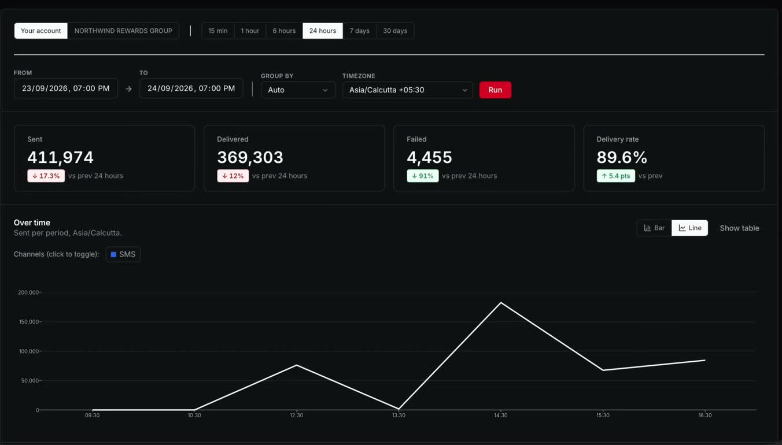Click the Over time heading
Image resolution: width=782 pixels, height=445 pixels.
32,222
